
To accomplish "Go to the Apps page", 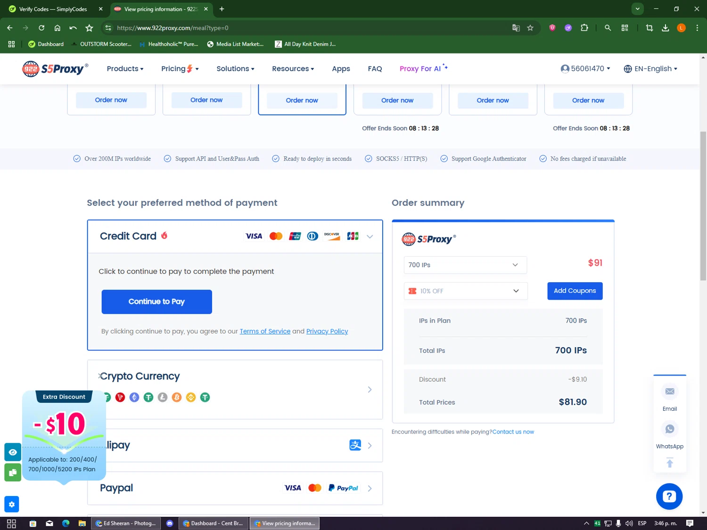I will (341, 69).
